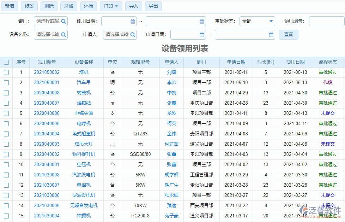Toggle the select-all checkbox in the table header
345x222 pixels.
pos(6,62)
